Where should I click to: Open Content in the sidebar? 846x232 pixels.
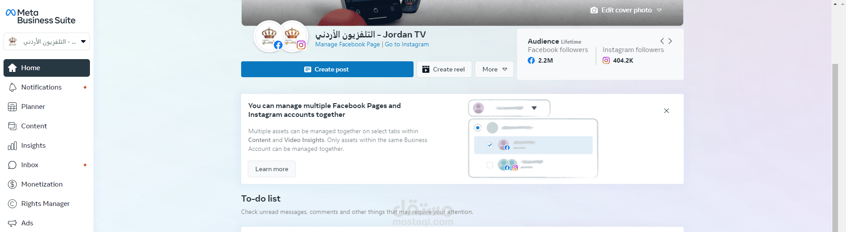(x=47, y=126)
